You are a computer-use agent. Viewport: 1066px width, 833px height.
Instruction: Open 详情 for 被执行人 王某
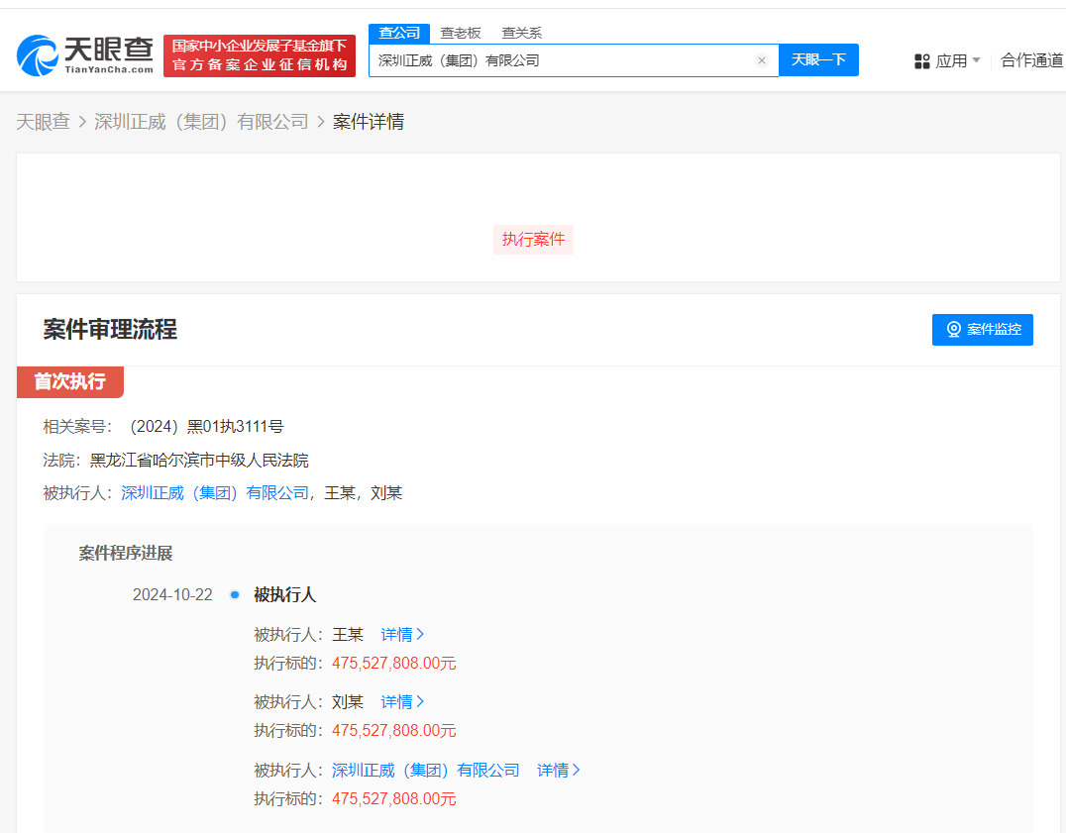click(x=402, y=635)
